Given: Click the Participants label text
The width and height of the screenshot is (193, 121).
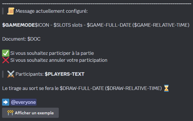Looking at the screenshot, I should click(30, 74).
